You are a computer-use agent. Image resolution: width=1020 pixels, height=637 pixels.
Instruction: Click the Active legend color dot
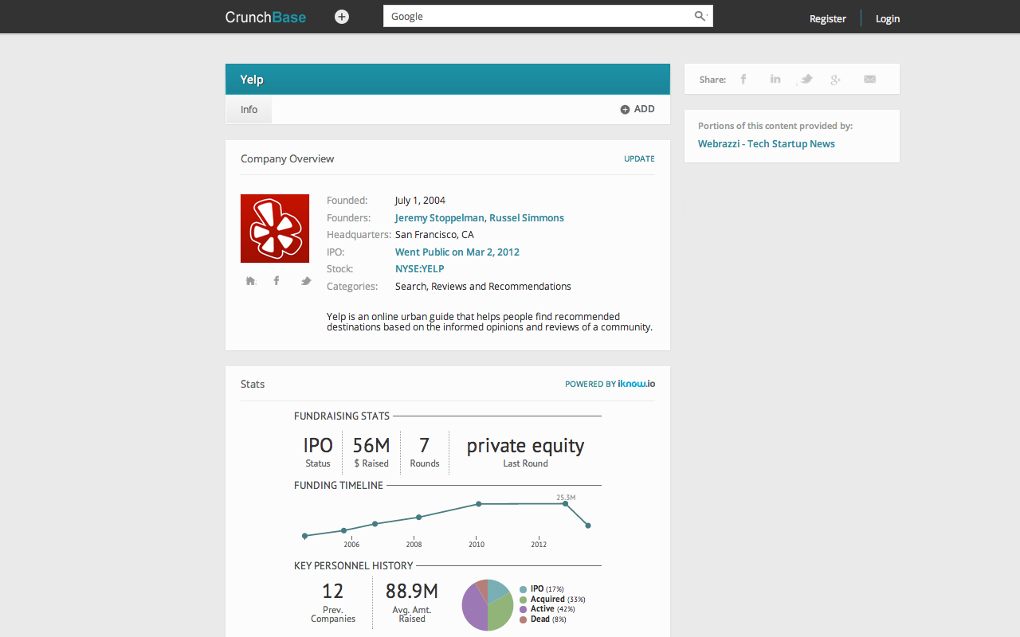[523, 609]
